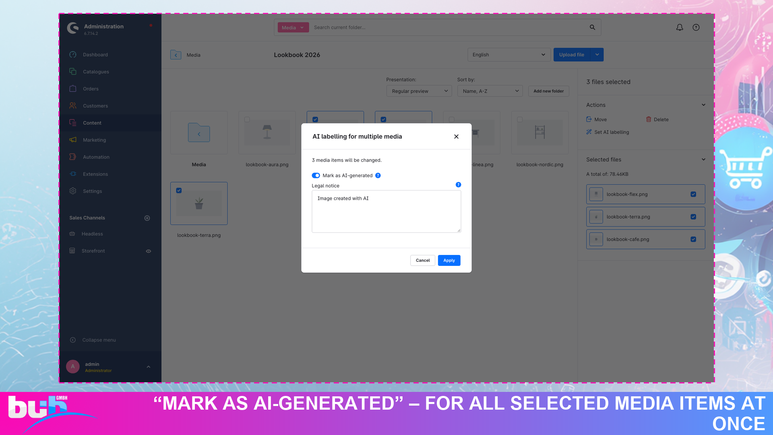Open the Upload file dropdown arrow
Image resolution: width=773 pixels, height=435 pixels.
(x=597, y=55)
